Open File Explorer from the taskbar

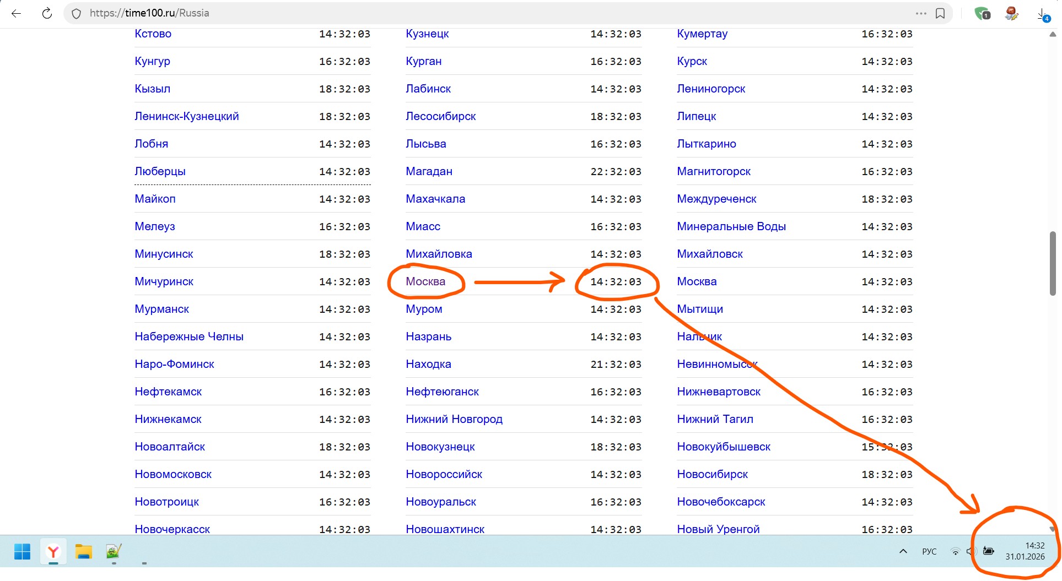pyautogui.click(x=84, y=551)
